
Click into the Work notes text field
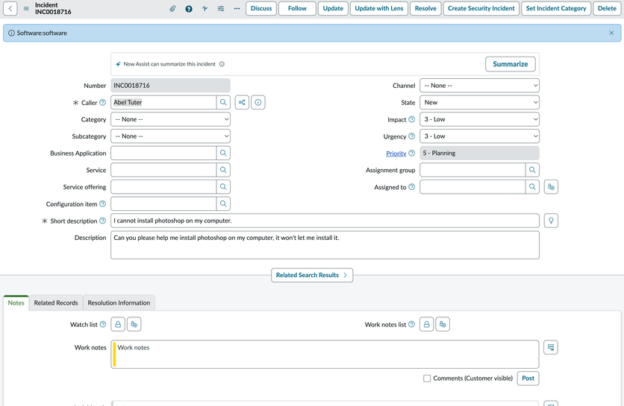325,354
